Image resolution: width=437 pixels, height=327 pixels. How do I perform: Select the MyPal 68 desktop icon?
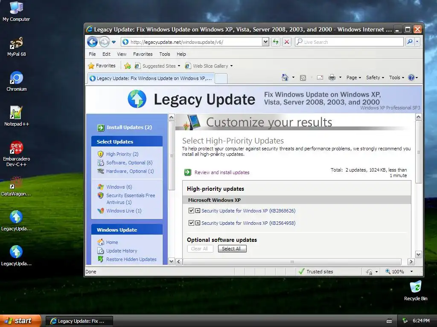17,47
